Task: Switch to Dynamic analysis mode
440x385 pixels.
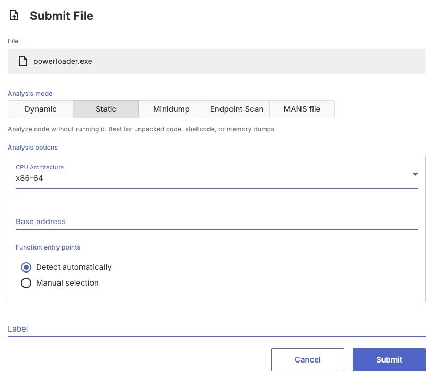Action: pyautogui.click(x=41, y=109)
